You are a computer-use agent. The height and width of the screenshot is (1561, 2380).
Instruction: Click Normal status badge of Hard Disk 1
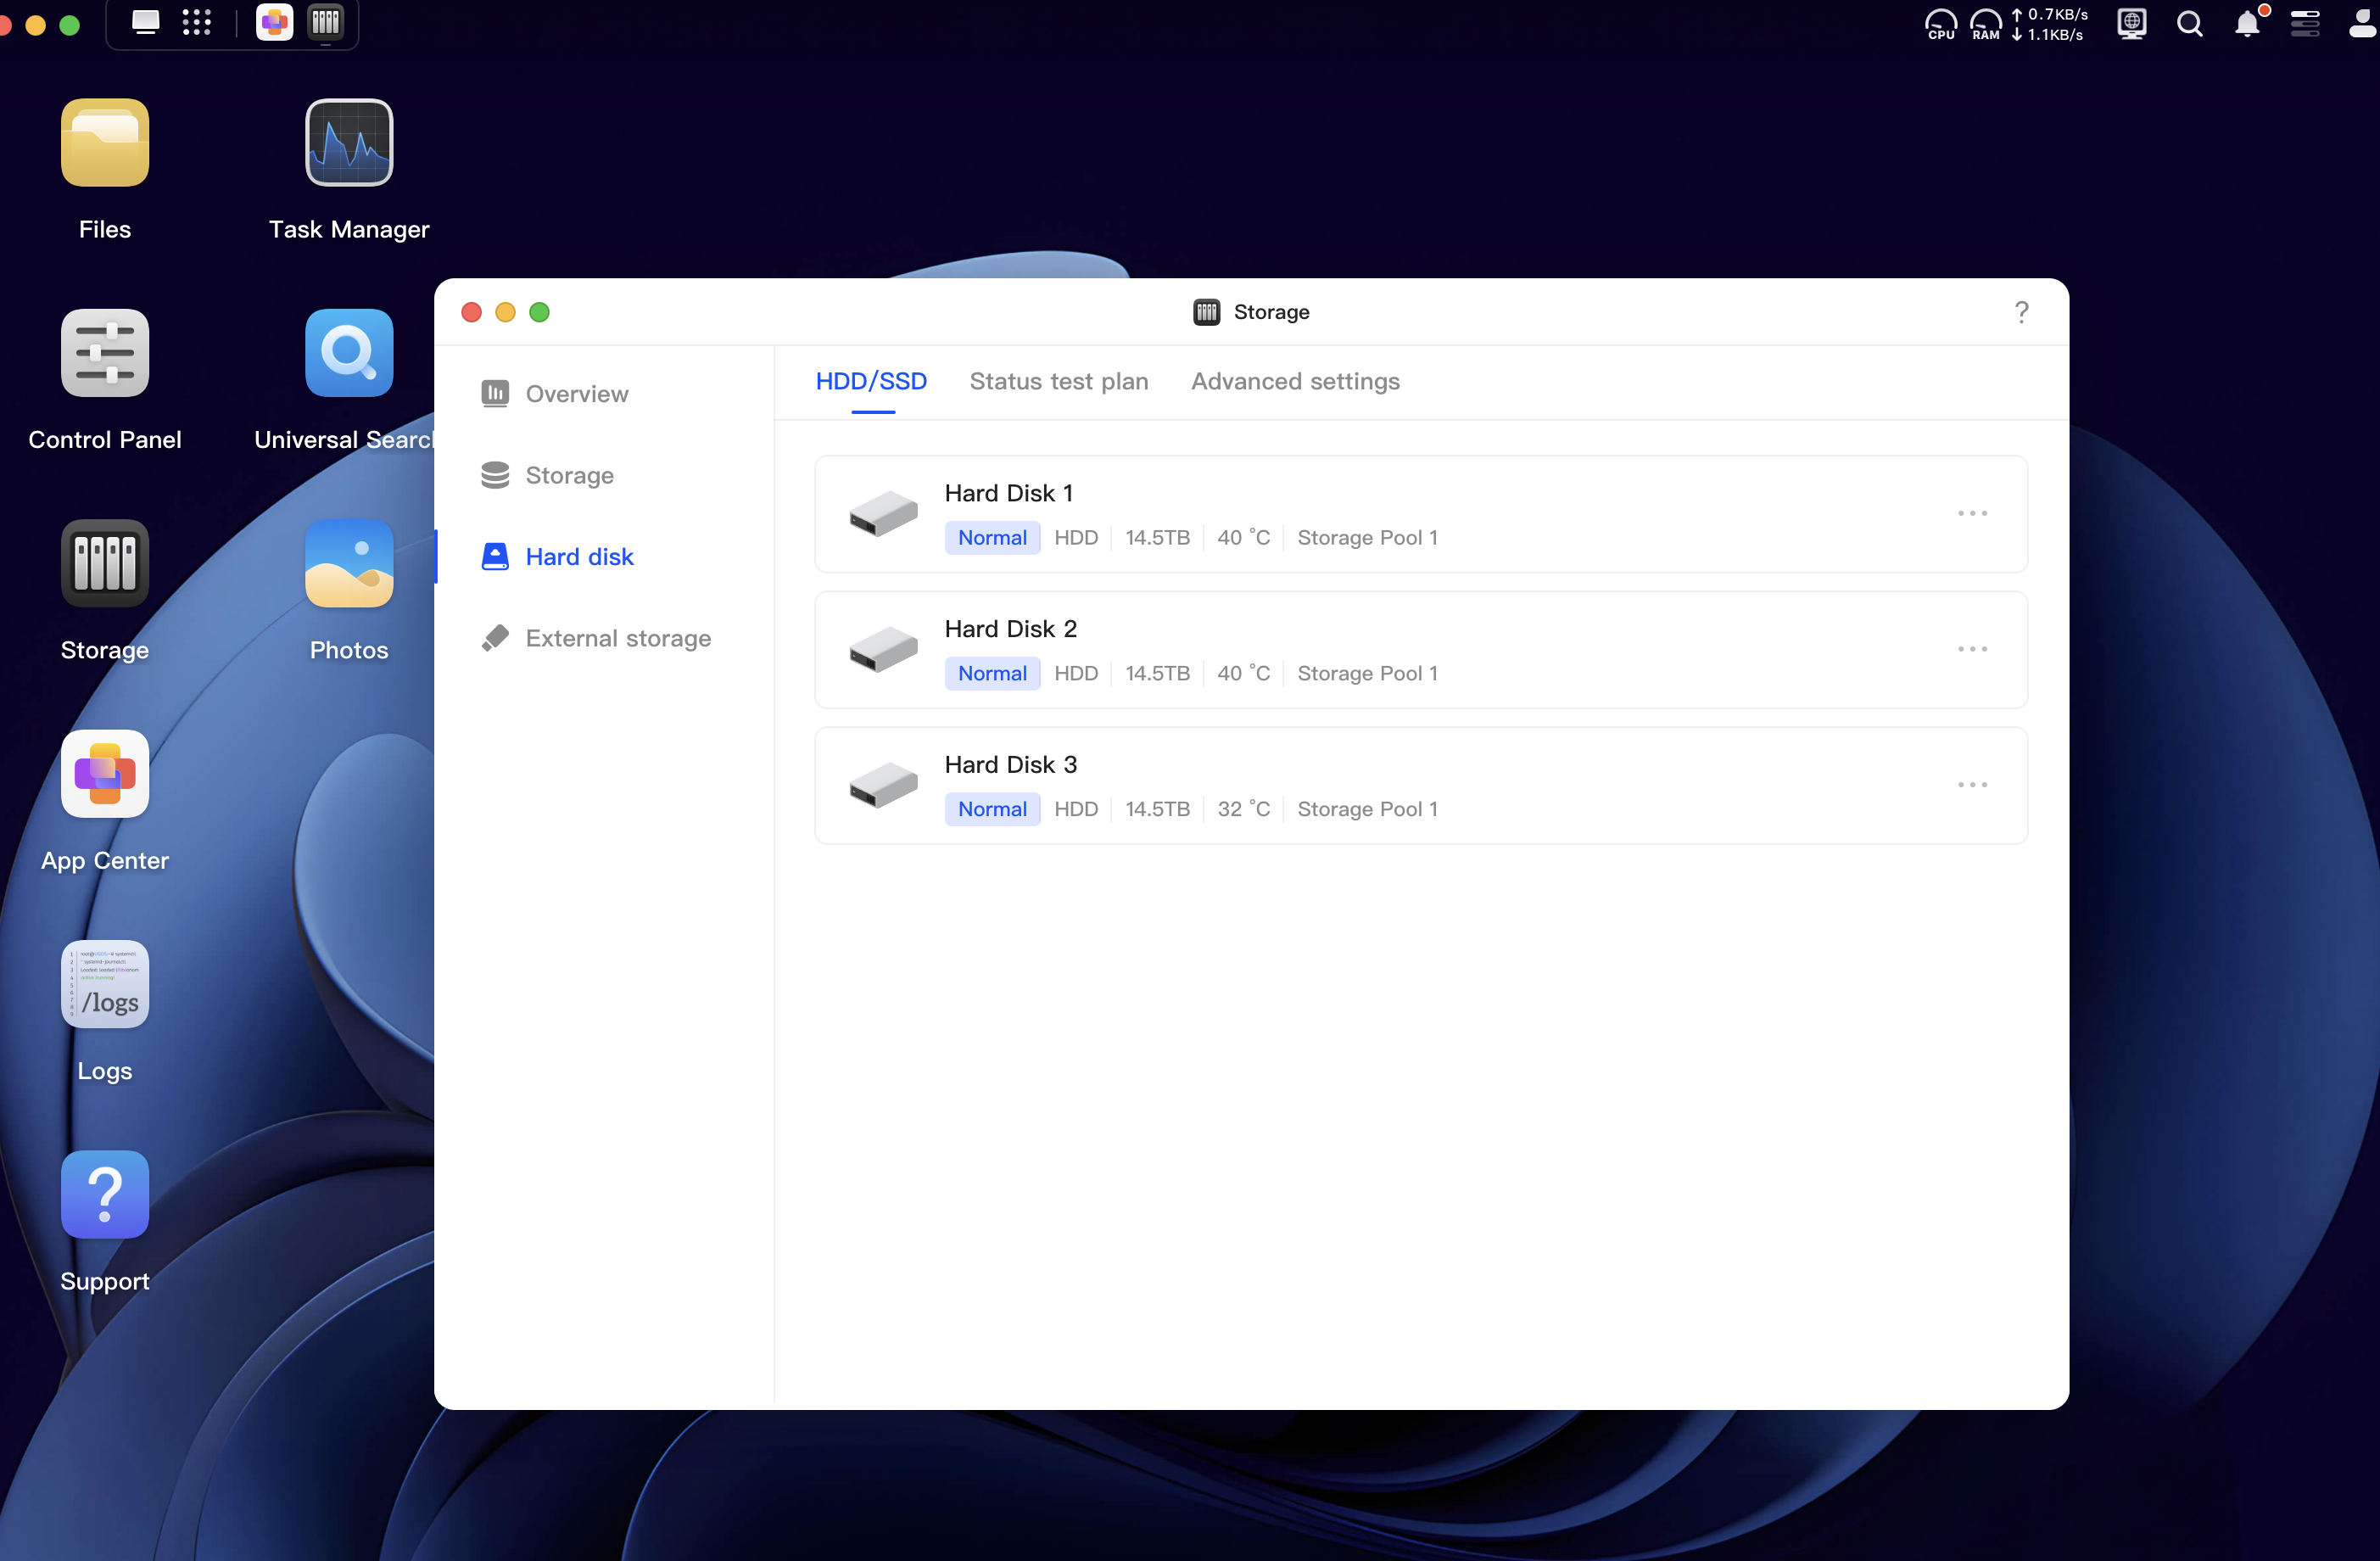pyautogui.click(x=993, y=538)
